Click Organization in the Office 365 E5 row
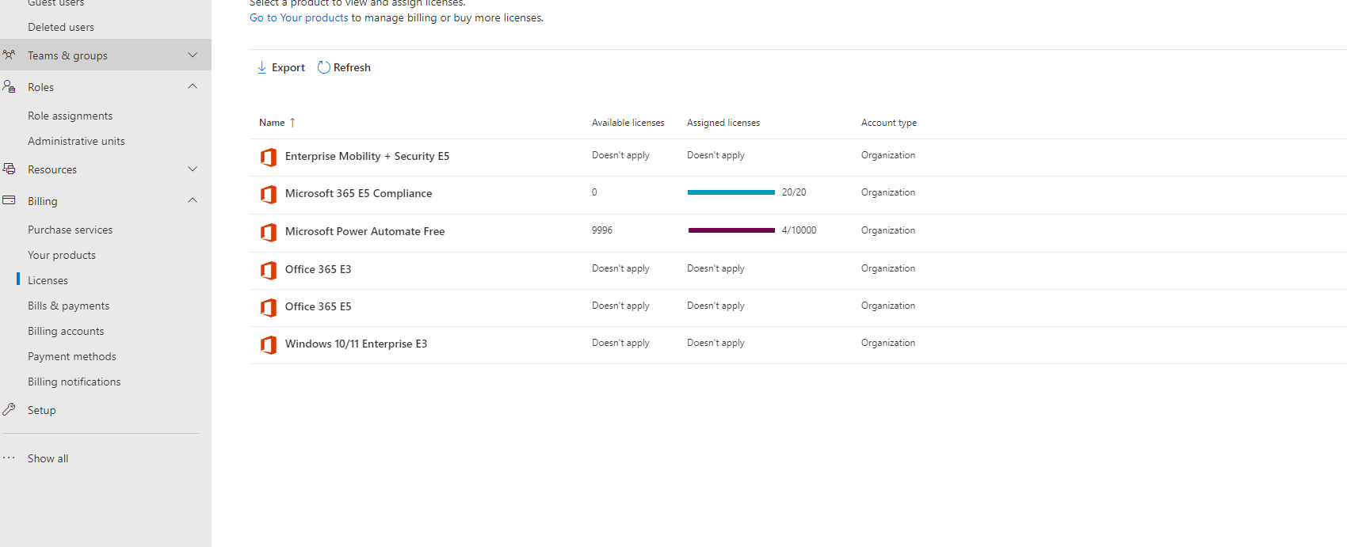Image resolution: width=1347 pixels, height=547 pixels. (x=888, y=306)
